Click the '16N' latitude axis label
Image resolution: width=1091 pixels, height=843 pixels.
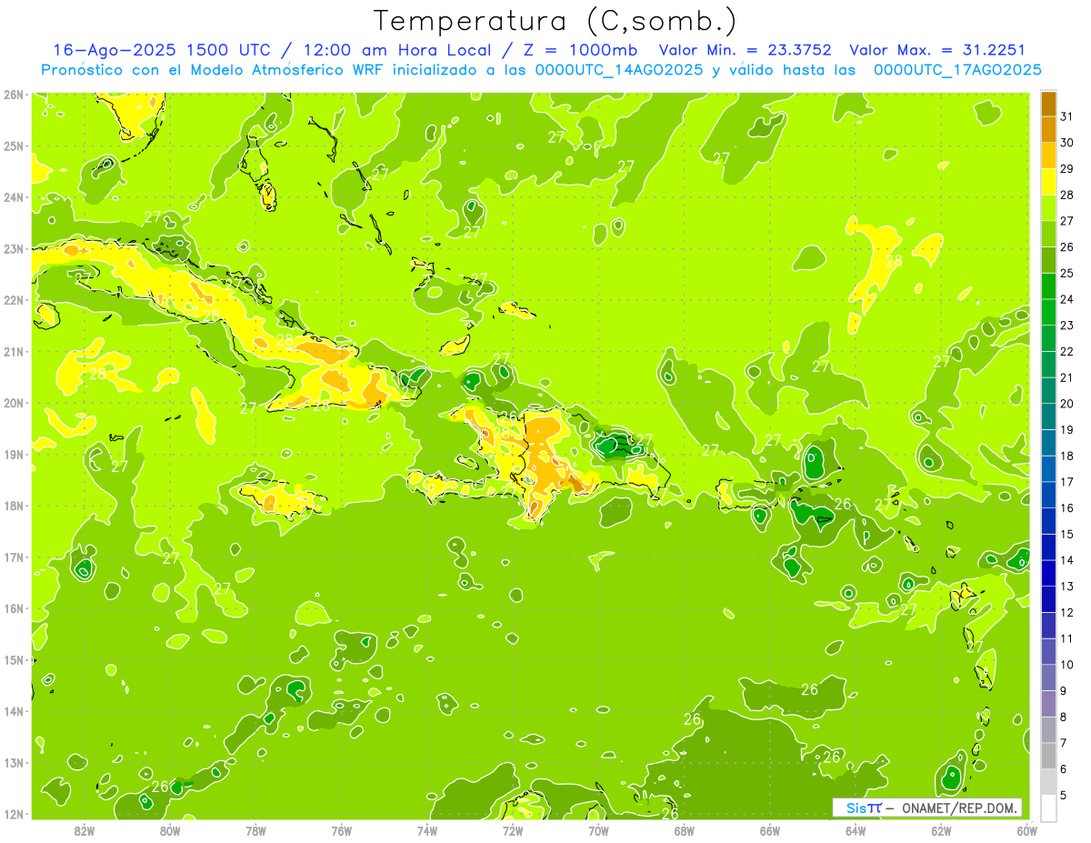coord(15,608)
